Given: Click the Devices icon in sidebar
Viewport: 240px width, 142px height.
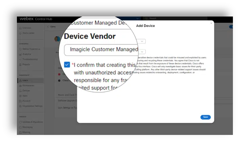Looking at the screenshot, I should pyautogui.click(x=20, y=91).
